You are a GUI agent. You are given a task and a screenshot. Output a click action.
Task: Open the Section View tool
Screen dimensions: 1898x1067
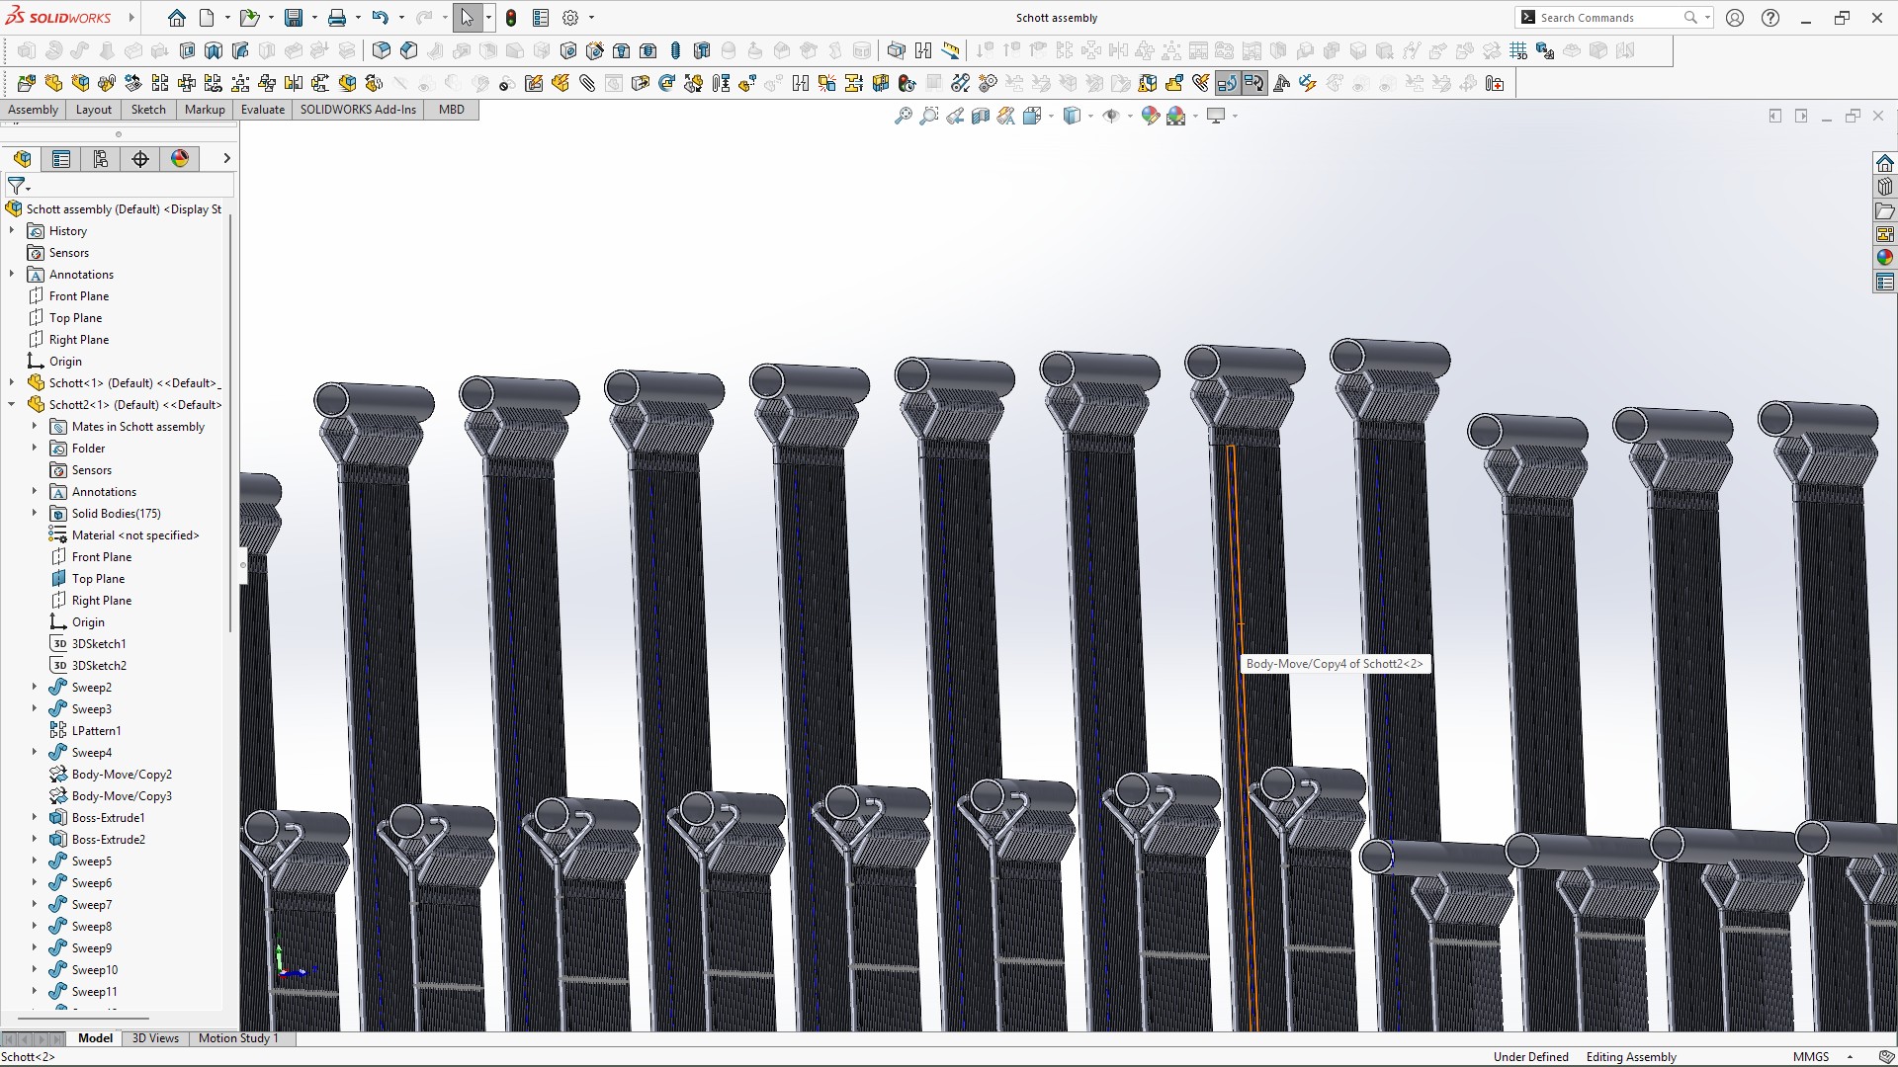pos(981,117)
